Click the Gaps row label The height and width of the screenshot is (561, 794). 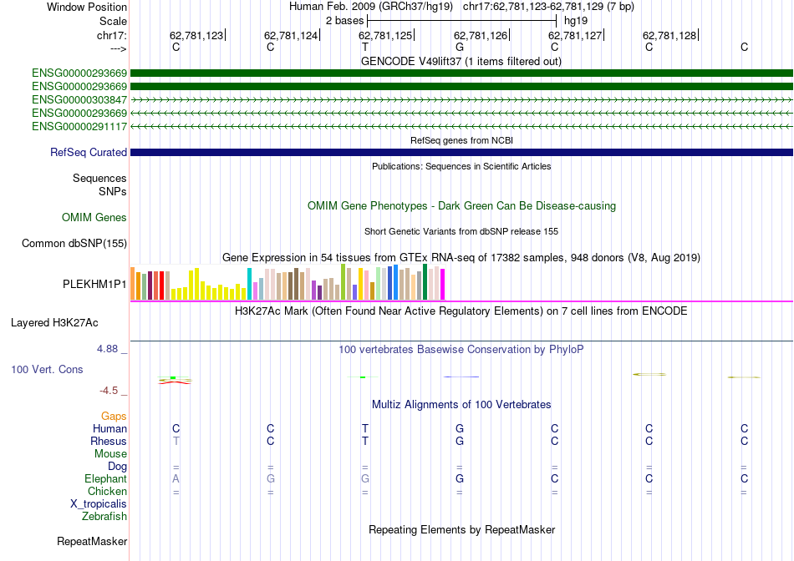114,416
